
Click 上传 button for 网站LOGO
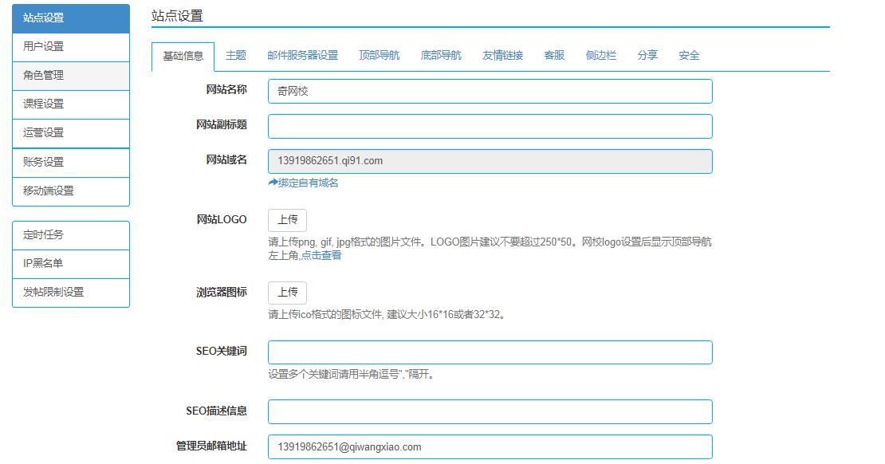(287, 220)
